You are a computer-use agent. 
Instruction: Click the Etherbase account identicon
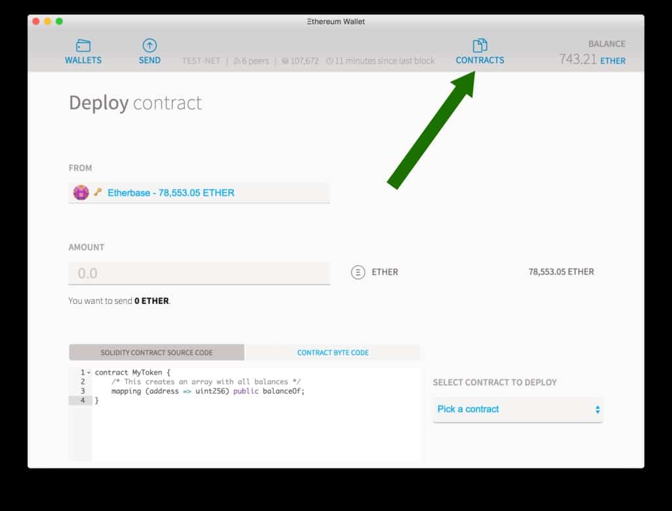tap(81, 193)
